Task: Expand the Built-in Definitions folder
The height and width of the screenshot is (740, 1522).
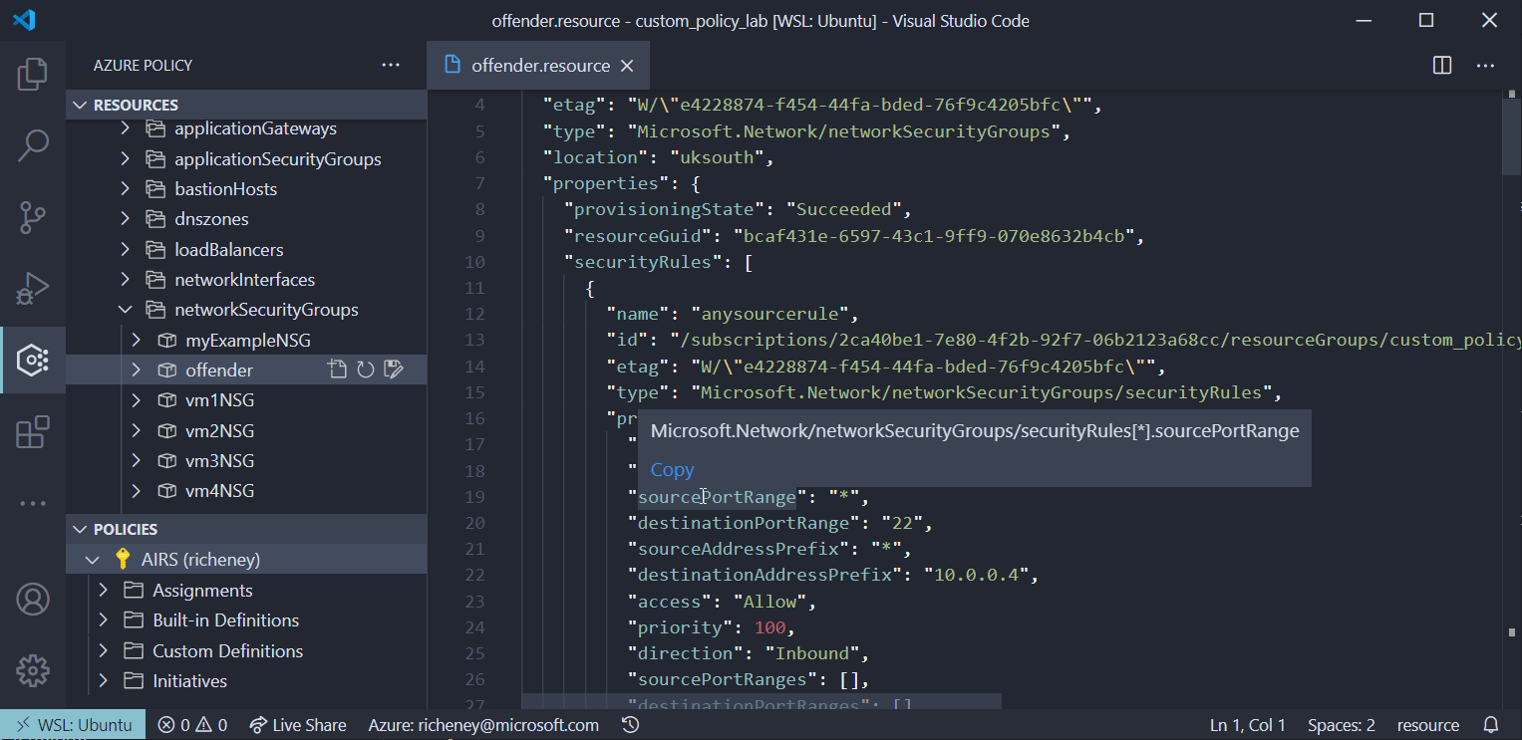Action: 104,620
